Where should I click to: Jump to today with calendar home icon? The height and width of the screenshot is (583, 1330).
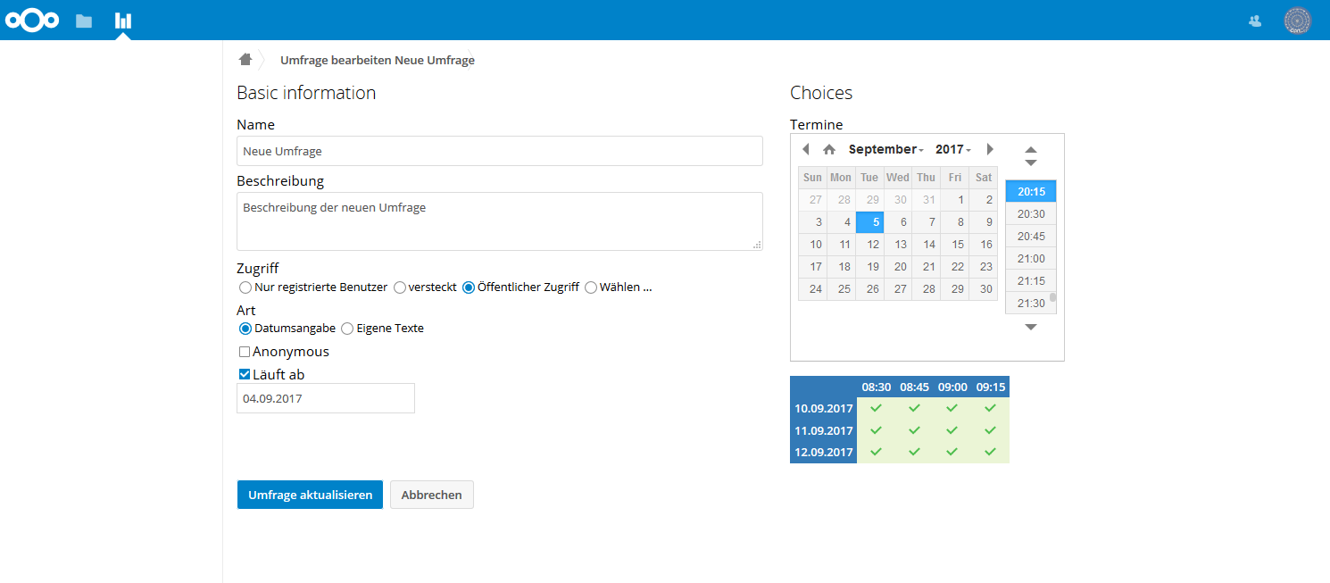pos(829,149)
